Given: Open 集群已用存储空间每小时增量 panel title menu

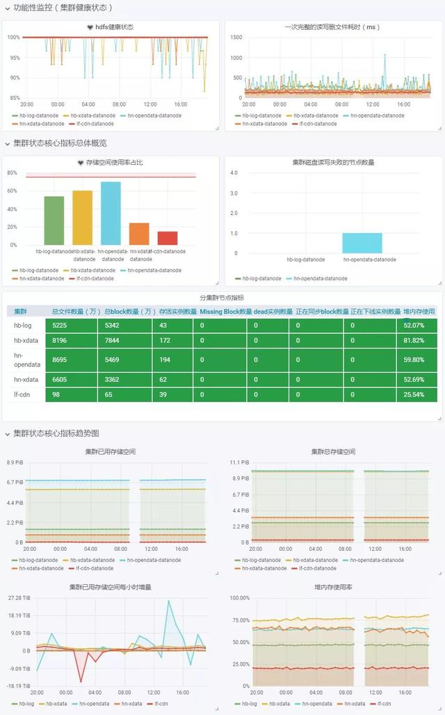Looking at the screenshot, I should pos(111,587).
